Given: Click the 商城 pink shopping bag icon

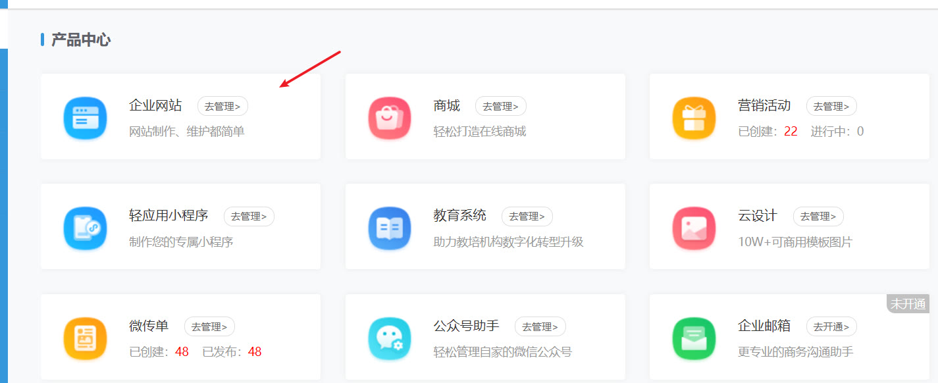Looking at the screenshot, I should 390,116.
